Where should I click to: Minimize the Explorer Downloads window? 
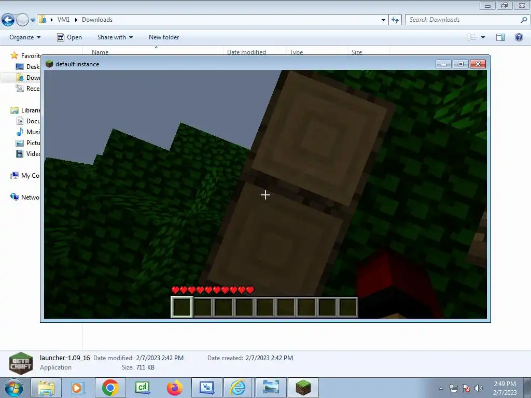[487, 5]
